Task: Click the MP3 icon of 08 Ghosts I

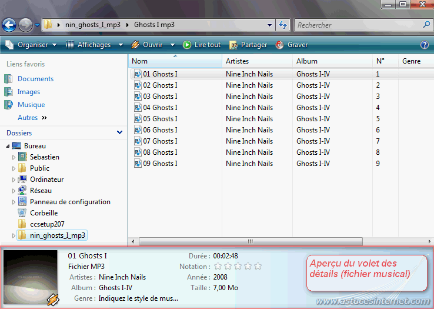Action: (138, 152)
